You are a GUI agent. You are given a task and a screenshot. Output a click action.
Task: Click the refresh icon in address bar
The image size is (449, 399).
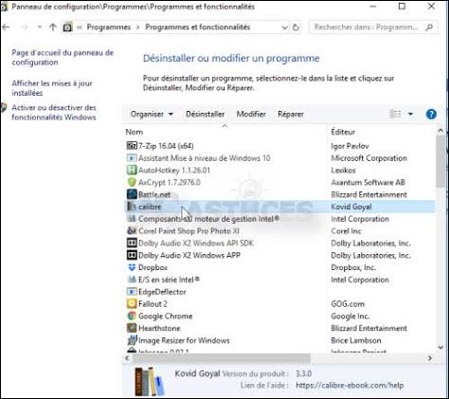[296, 27]
